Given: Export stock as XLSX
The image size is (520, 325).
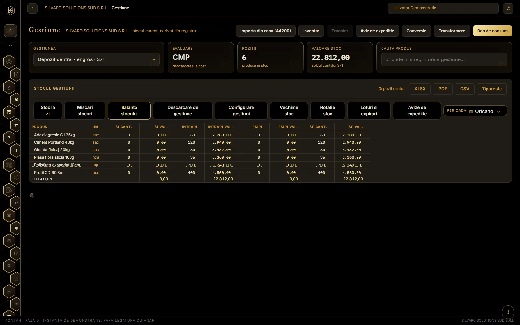Looking at the screenshot, I should (420, 89).
